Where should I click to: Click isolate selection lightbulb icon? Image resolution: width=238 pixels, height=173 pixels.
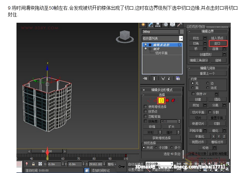pyautogui.click(x=27, y=164)
